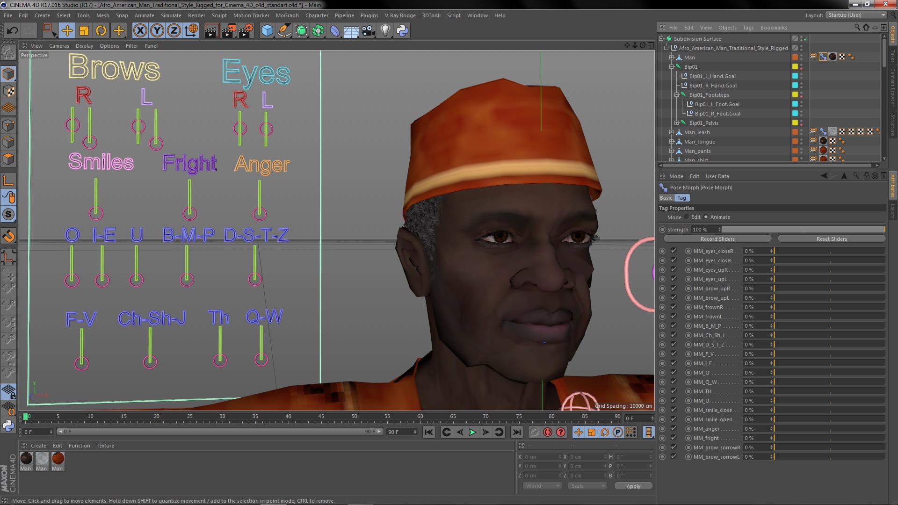Open Edit Render Settings icon
Image resolution: width=898 pixels, height=505 pixels.
[x=246, y=31]
